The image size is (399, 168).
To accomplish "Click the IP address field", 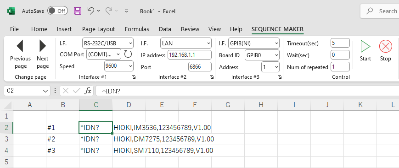I will [190, 55].
